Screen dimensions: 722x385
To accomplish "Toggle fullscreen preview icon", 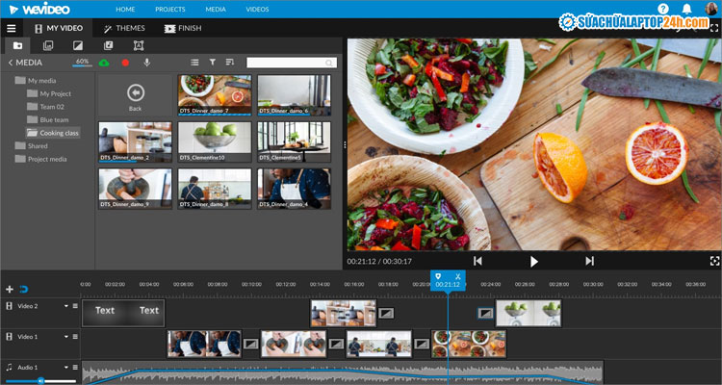I will 714,261.
